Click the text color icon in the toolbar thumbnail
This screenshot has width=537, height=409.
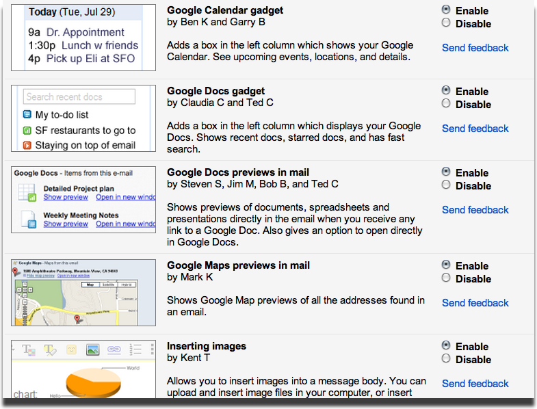(x=29, y=349)
